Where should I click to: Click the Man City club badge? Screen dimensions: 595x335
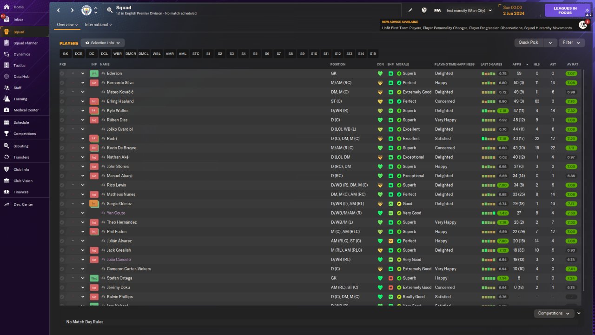point(86,10)
